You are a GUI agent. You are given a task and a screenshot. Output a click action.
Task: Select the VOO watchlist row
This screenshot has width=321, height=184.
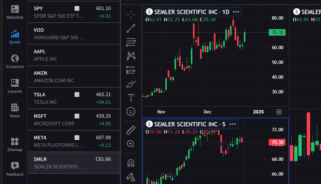[74, 34]
